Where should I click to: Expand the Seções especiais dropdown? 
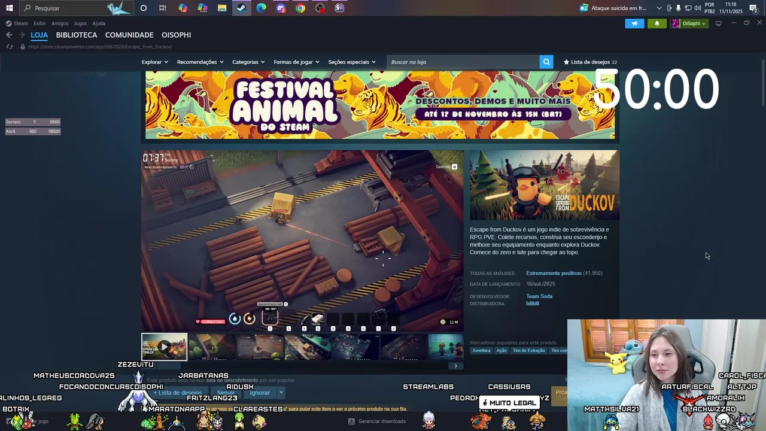(352, 62)
